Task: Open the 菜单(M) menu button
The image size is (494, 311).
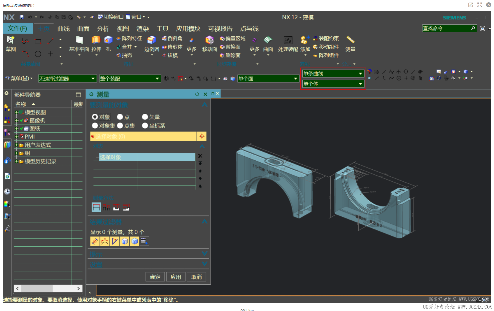Action: (19, 79)
